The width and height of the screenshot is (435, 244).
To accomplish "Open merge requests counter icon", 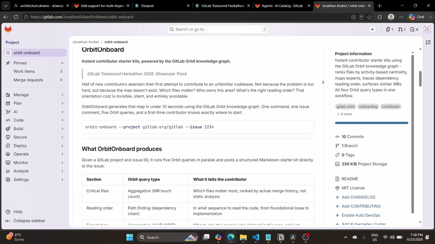I will [x=402, y=30].
